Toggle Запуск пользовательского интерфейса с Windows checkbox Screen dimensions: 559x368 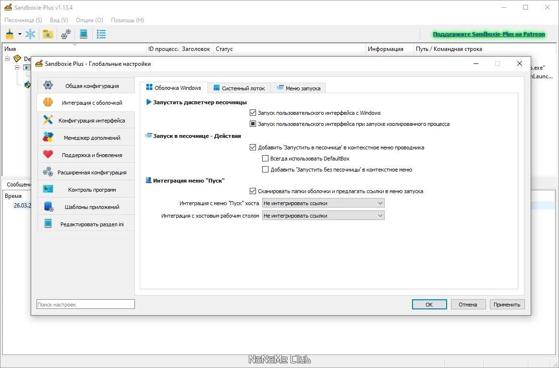[x=253, y=113]
